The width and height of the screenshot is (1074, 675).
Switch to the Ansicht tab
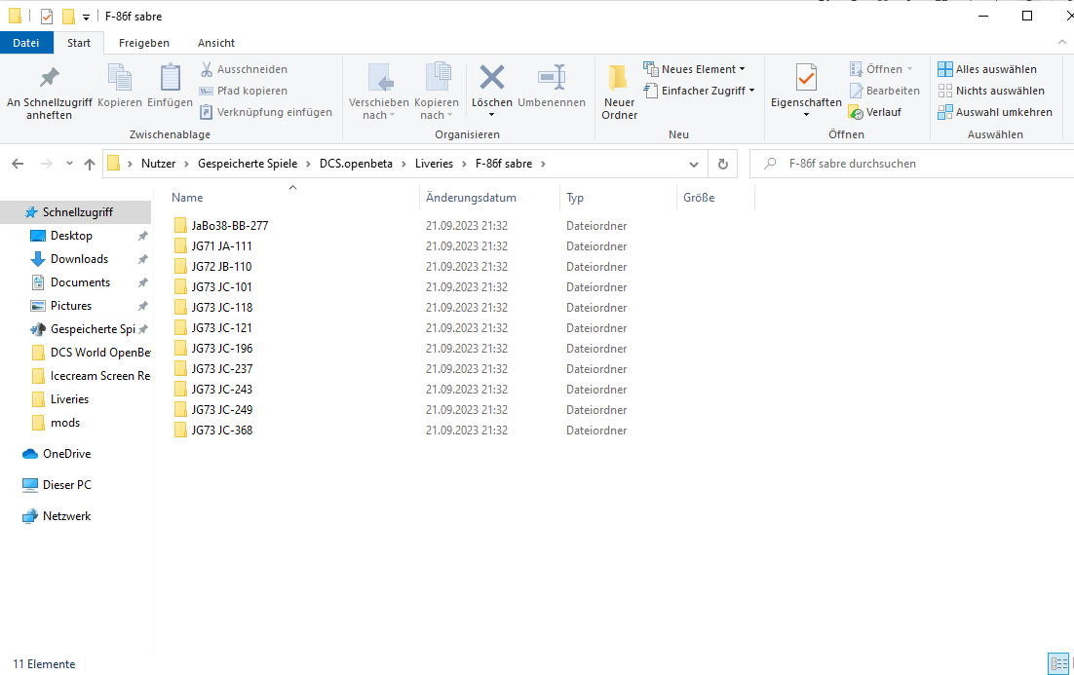point(216,43)
